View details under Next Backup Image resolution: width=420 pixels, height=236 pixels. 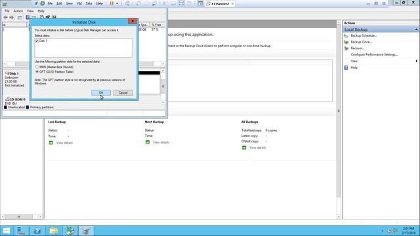[x=161, y=142]
